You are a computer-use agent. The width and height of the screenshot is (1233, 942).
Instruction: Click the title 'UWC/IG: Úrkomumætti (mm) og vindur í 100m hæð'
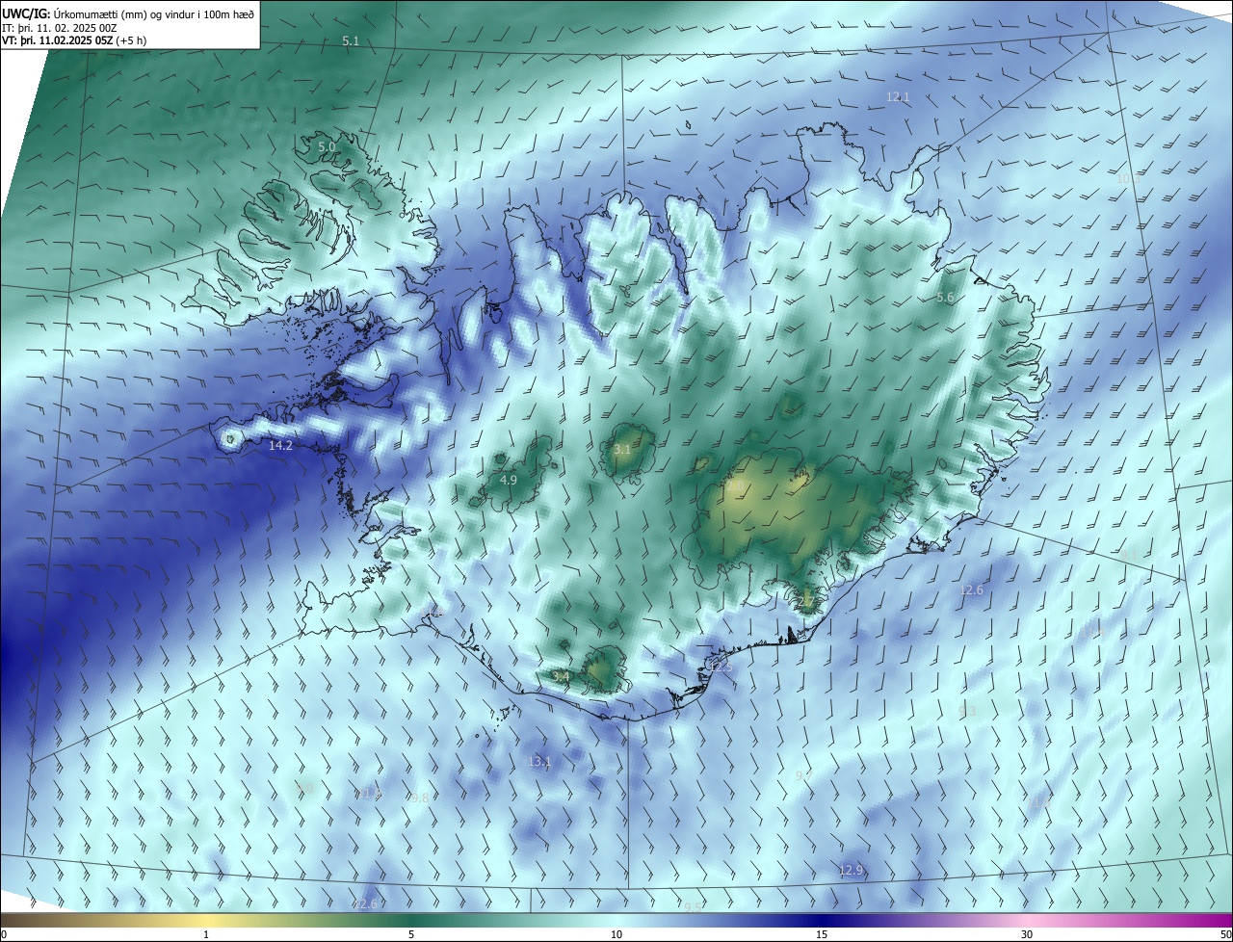[128, 13]
